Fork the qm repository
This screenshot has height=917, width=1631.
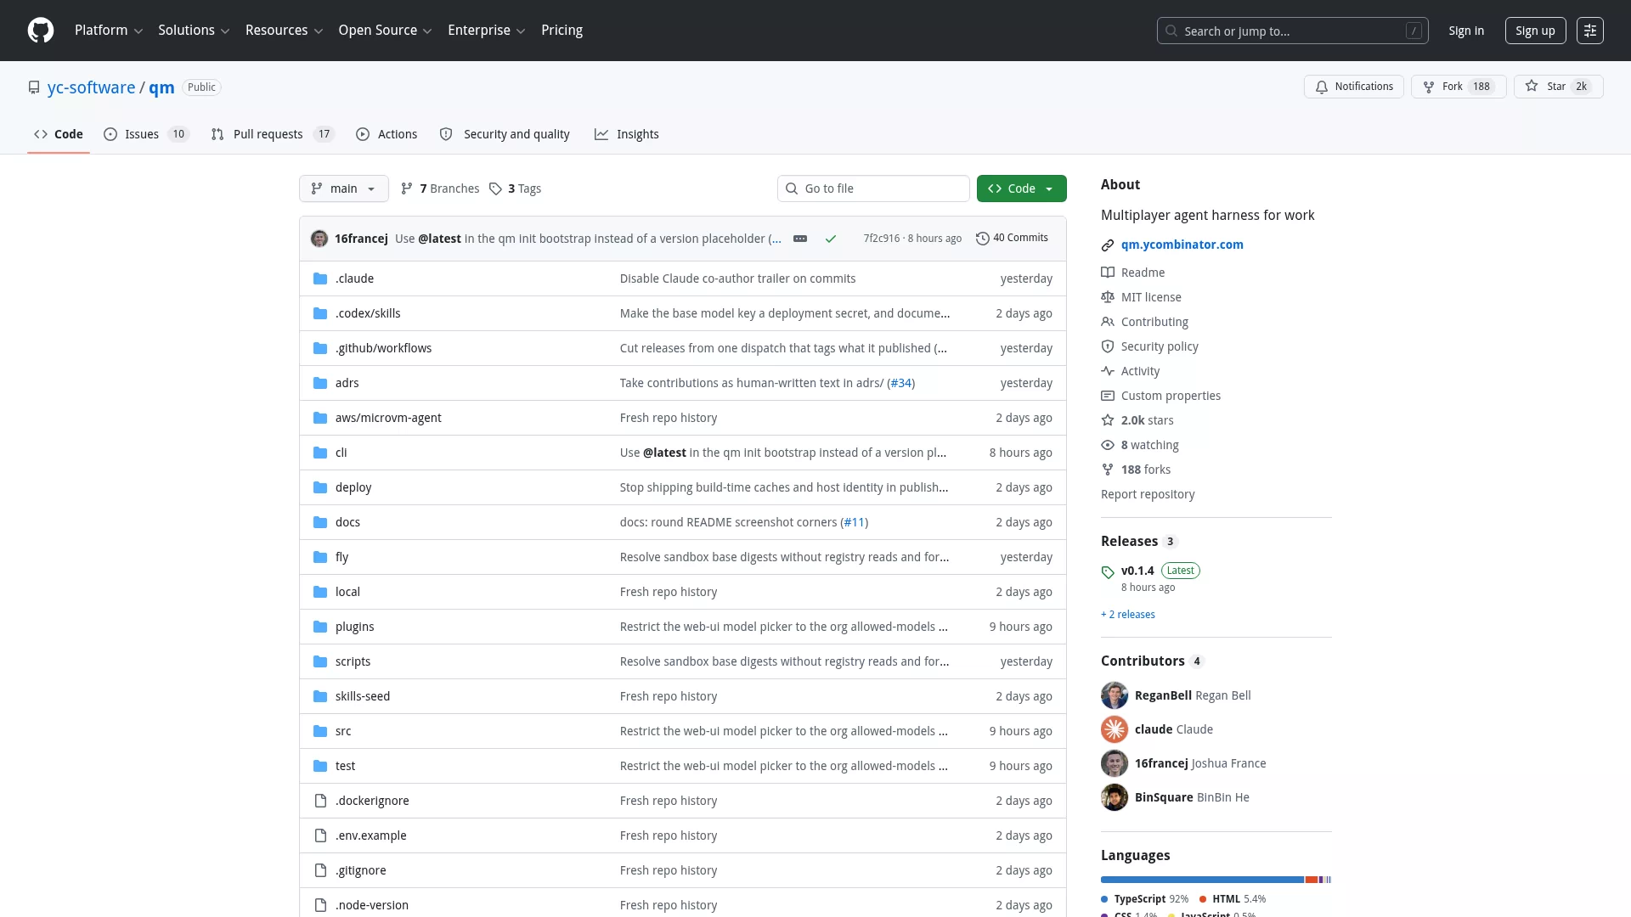(1458, 87)
